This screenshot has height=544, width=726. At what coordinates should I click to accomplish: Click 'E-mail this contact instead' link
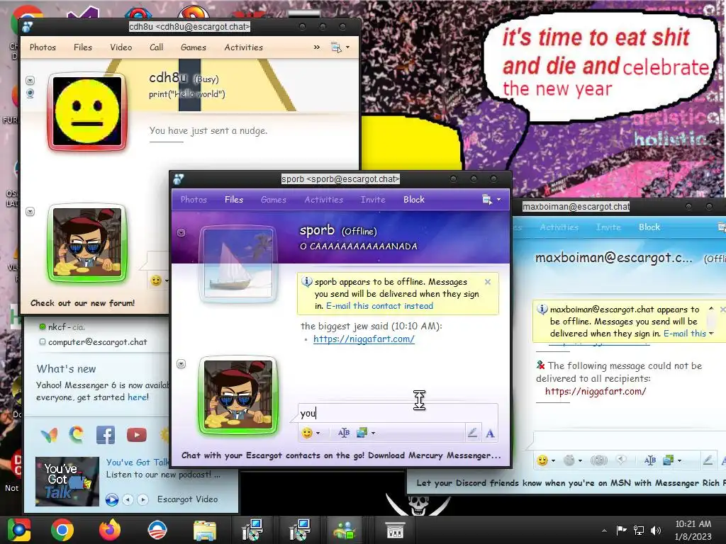tap(380, 306)
